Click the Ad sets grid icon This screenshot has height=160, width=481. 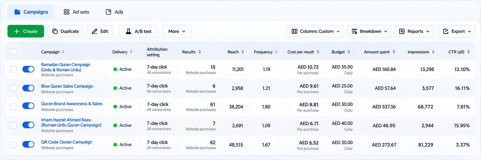(x=66, y=12)
